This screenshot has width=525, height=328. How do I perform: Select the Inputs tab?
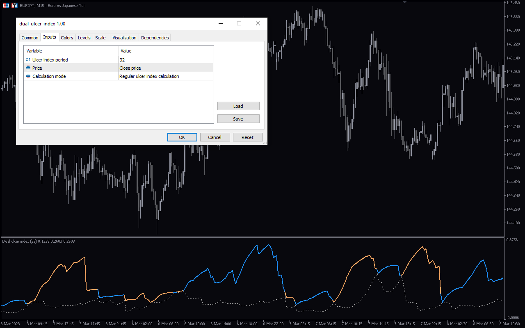tap(50, 37)
